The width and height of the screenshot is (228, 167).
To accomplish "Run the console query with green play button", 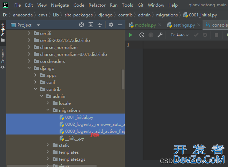I will pyautogui.click(x=130, y=35).
